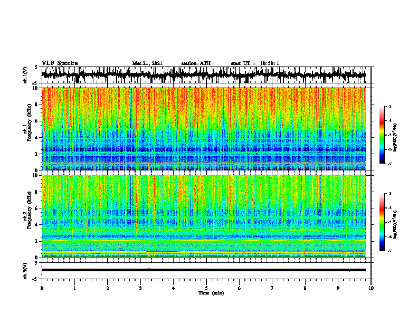Viewport: 418px width, 323px height.
Task: Click the "4" kHz tick of ch.2 spectrogram
Action: click(36, 225)
